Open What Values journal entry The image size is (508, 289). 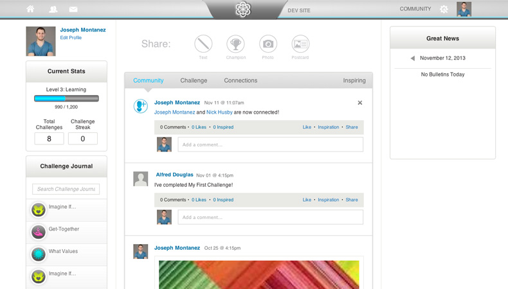point(66,255)
